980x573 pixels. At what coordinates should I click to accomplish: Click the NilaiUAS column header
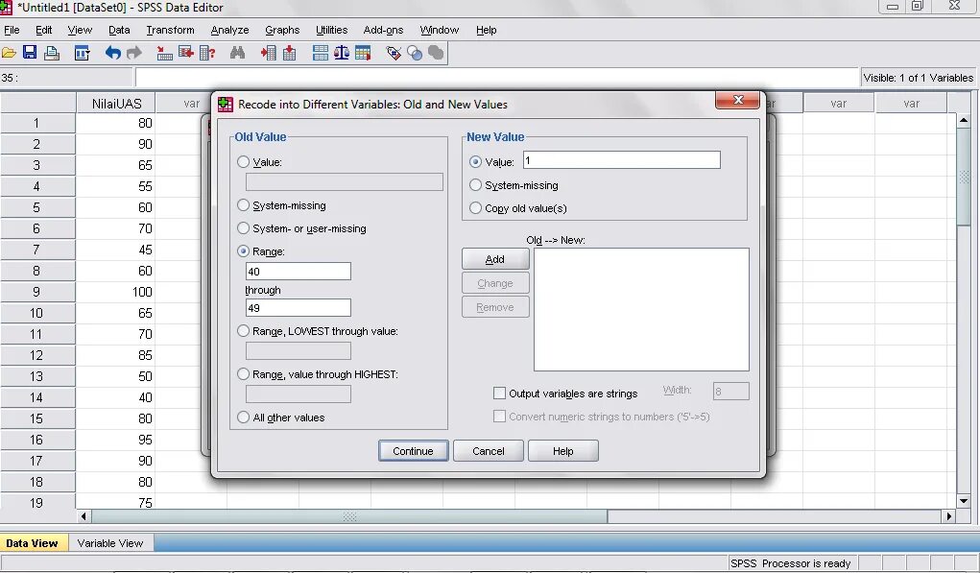tap(115, 103)
